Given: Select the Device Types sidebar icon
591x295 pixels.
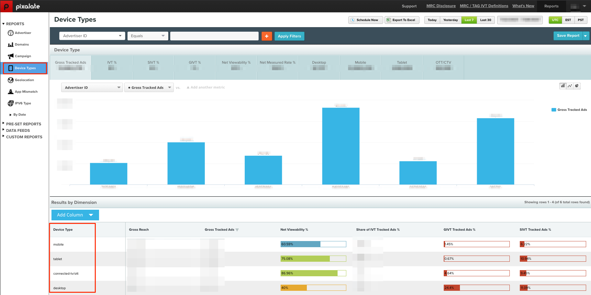Looking at the screenshot, I should click(11, 68).
